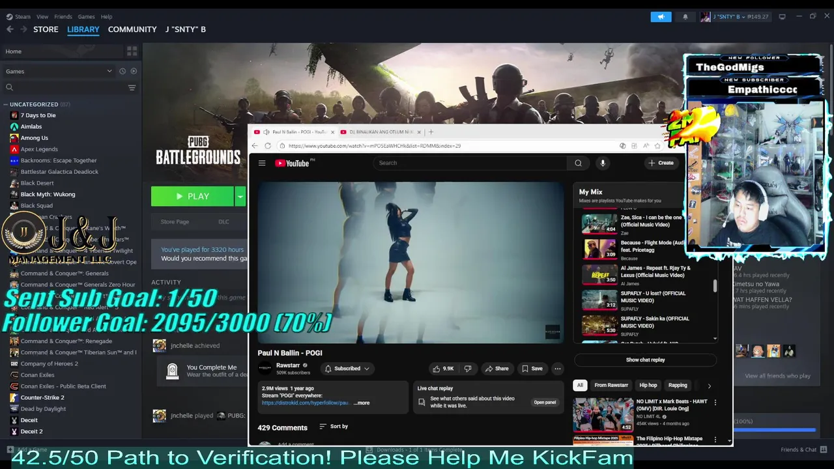The height and width of the screenshot is (469, 834).
Task: Open a new browser tab
Action: (431, 132)
